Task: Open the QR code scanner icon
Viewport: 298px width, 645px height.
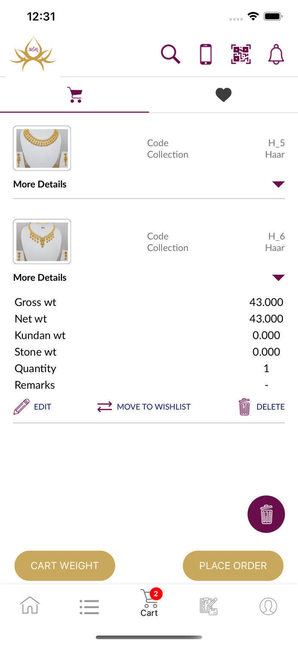Action: pyautogui.click(x=241, y=54)
